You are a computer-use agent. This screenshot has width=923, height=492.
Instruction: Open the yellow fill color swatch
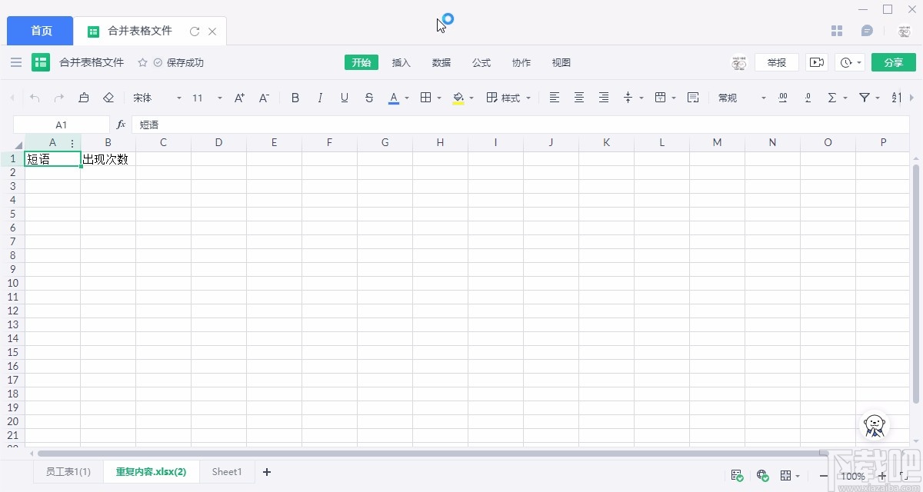click(458, 98)
